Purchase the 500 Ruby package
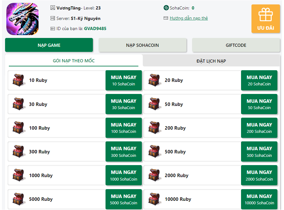This screenshot has width=284, height=210. click(259, 151)
